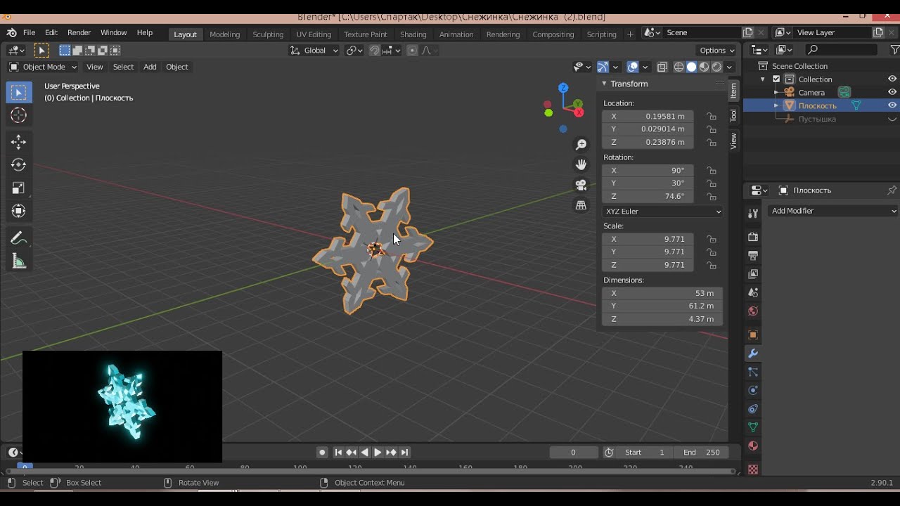Open the XYZ Euler rotation mode dropdown
Viewport: 900px width, 506px height.
pyautogui.click(x=663, y=212)
